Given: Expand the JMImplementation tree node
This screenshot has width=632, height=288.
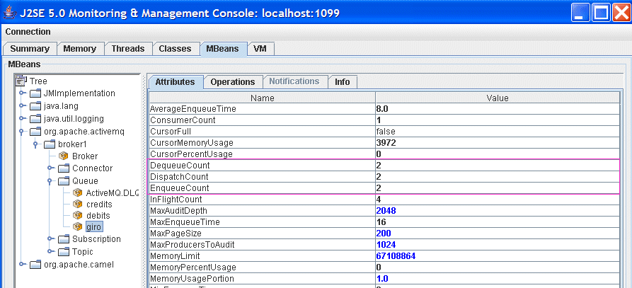Looking at the screenshot, I should [x=23, y=93].
